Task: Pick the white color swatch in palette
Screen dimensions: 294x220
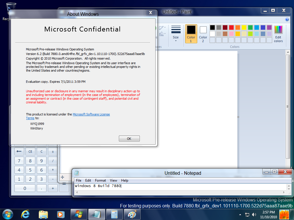Action: pos(212,34)
